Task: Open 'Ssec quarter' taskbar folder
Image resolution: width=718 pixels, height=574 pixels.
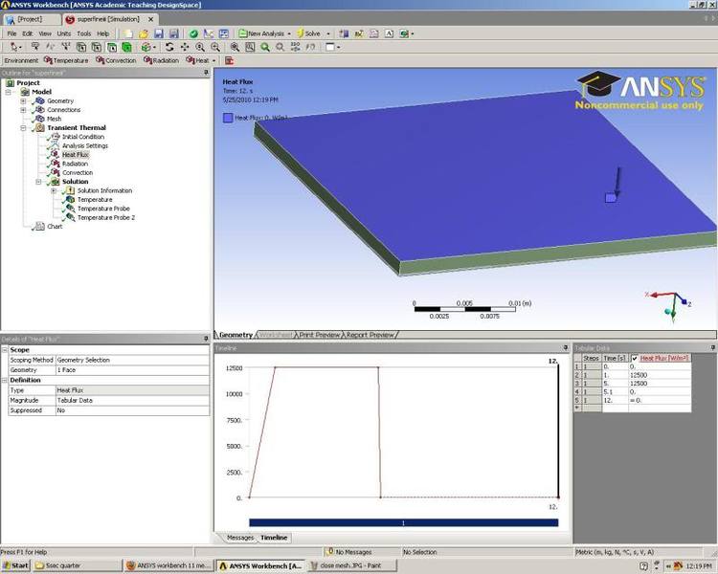Action: tap(77, 565)
